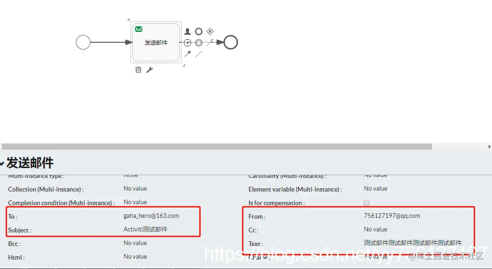Edit the Cc No value field
This screenshot has width=492, height=269.
click(x=375, y=229)
